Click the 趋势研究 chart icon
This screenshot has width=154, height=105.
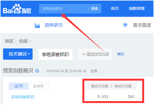(x=37, y=25)
